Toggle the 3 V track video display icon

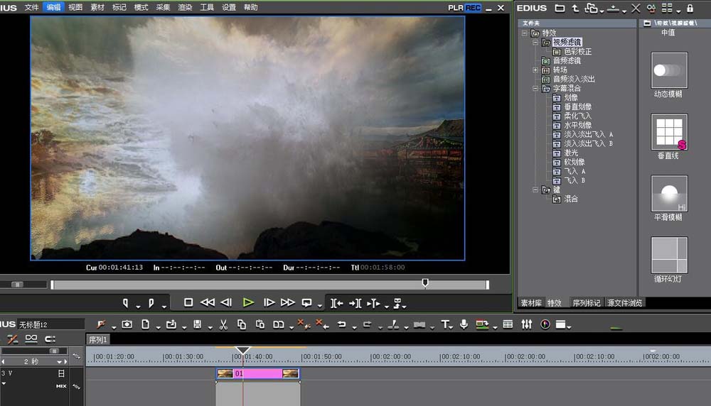(x=61, y=373)
